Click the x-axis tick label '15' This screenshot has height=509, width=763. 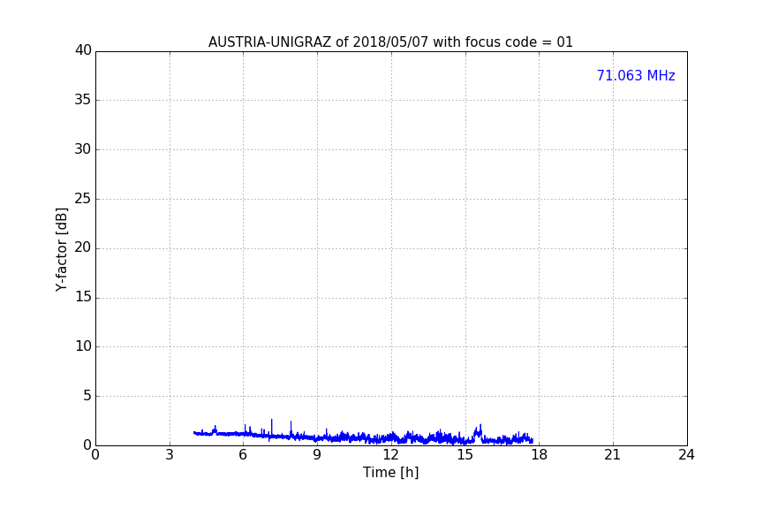tap(465, 455)
